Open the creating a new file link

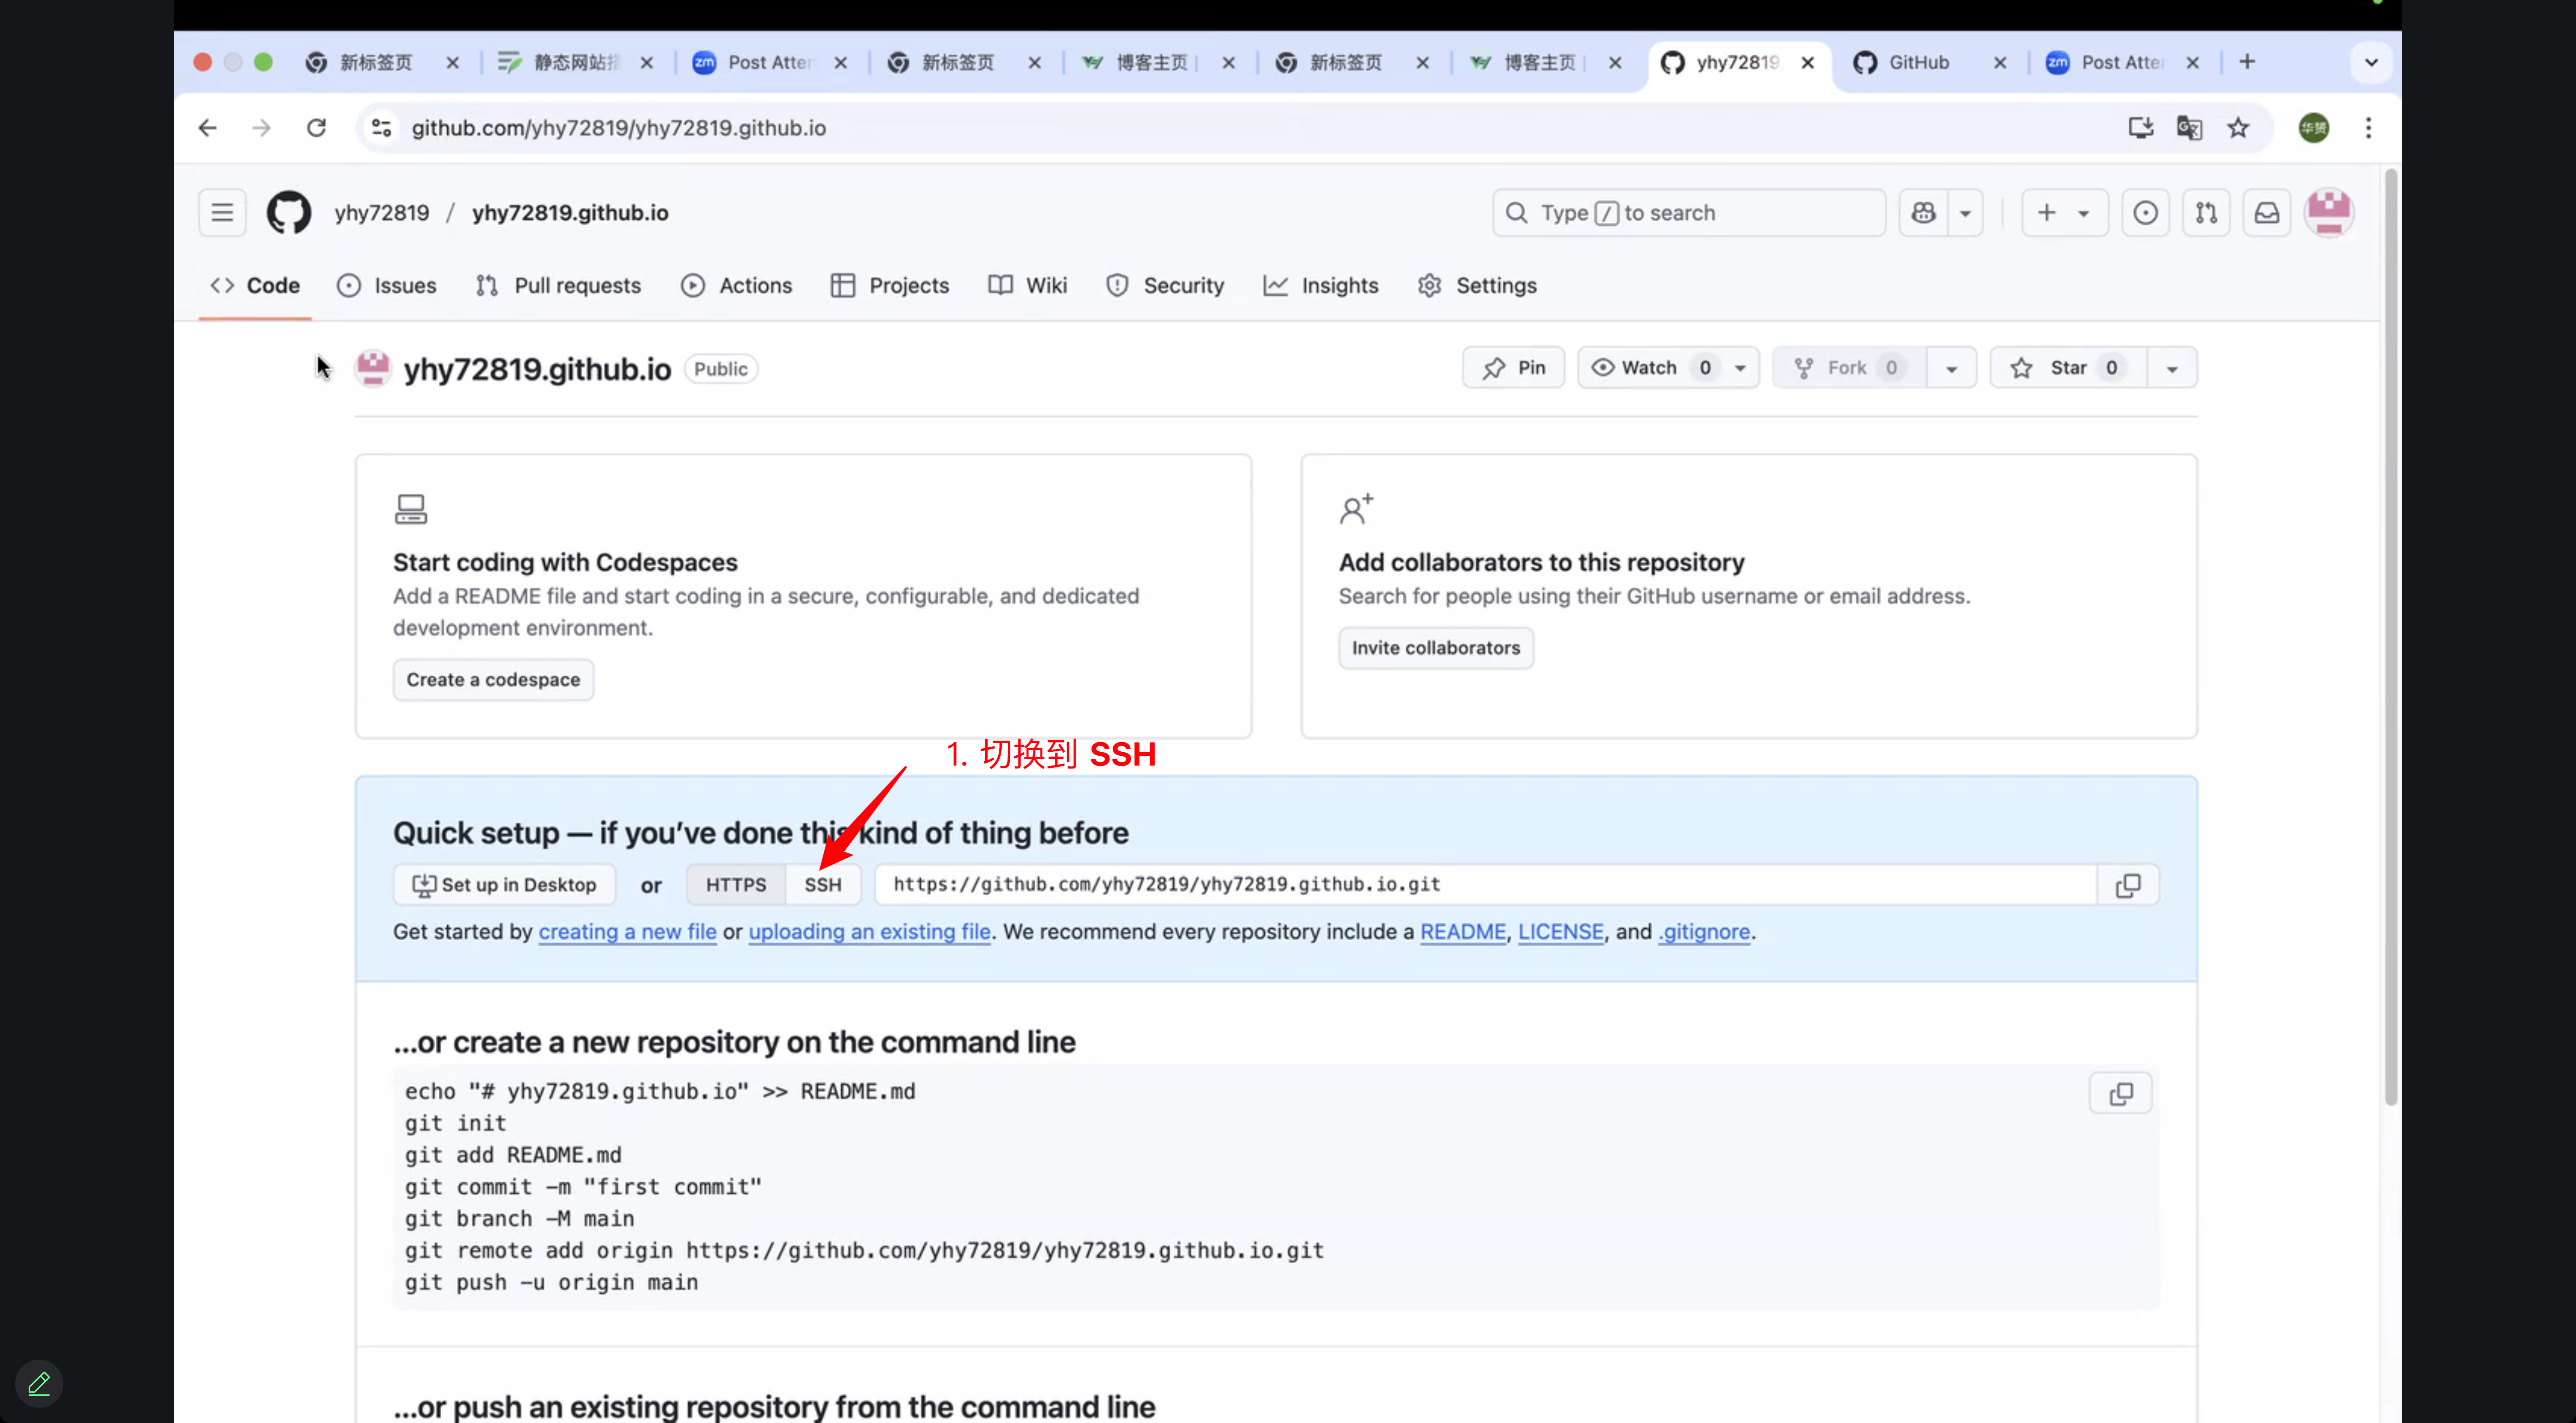[x=627, y=932]
